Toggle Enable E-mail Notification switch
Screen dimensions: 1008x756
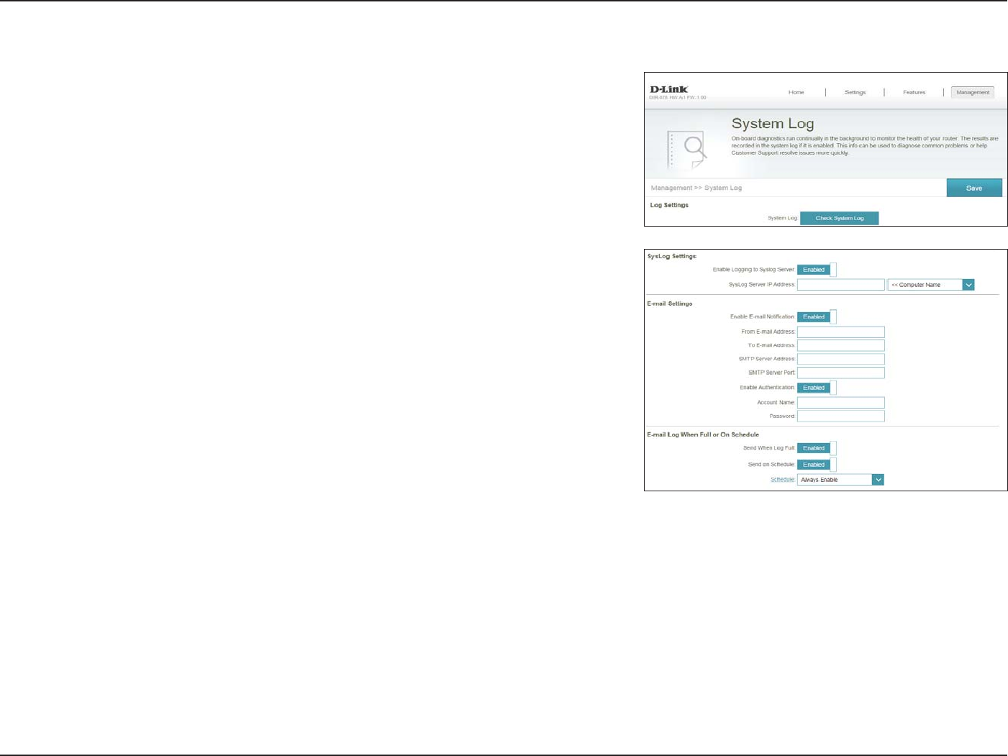pos(817,316)
